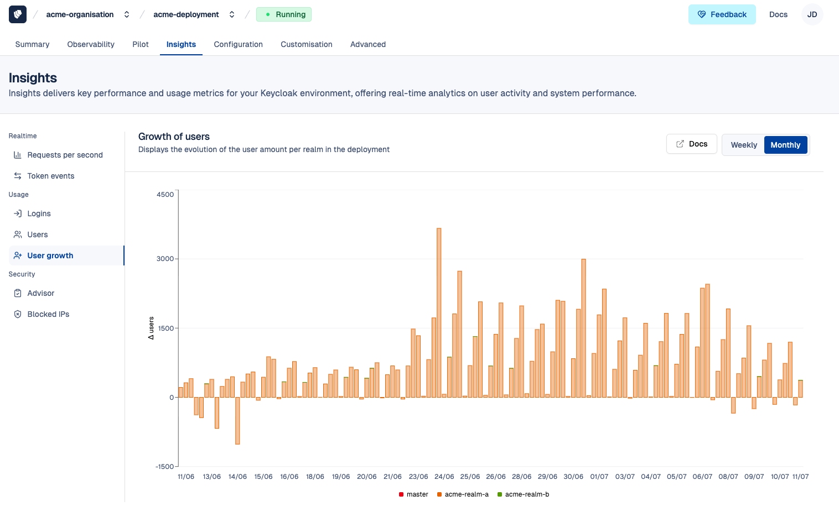The height and width of the screenshot is (506, 839).
Task: Open the Configuration tab
Action: point(238,45)
